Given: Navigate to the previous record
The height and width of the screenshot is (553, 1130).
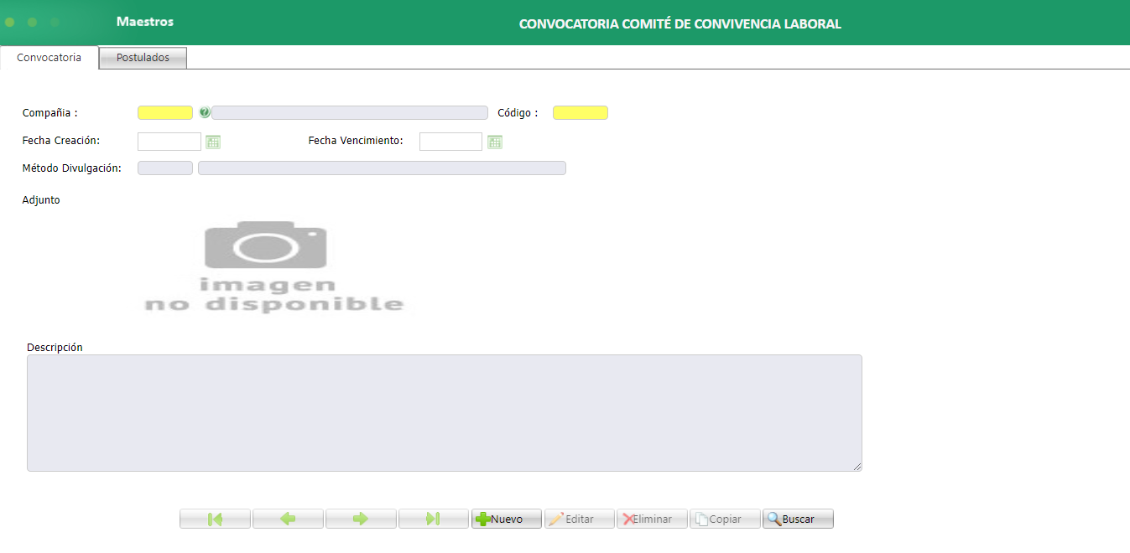Looking at the screenshot, I should (288, 518).
